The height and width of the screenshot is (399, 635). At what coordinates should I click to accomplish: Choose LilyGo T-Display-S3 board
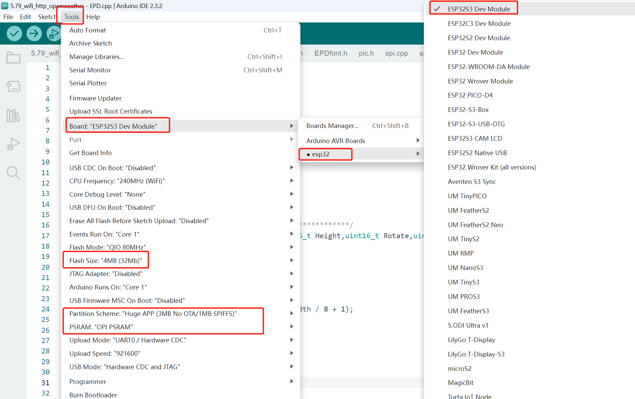530,354
